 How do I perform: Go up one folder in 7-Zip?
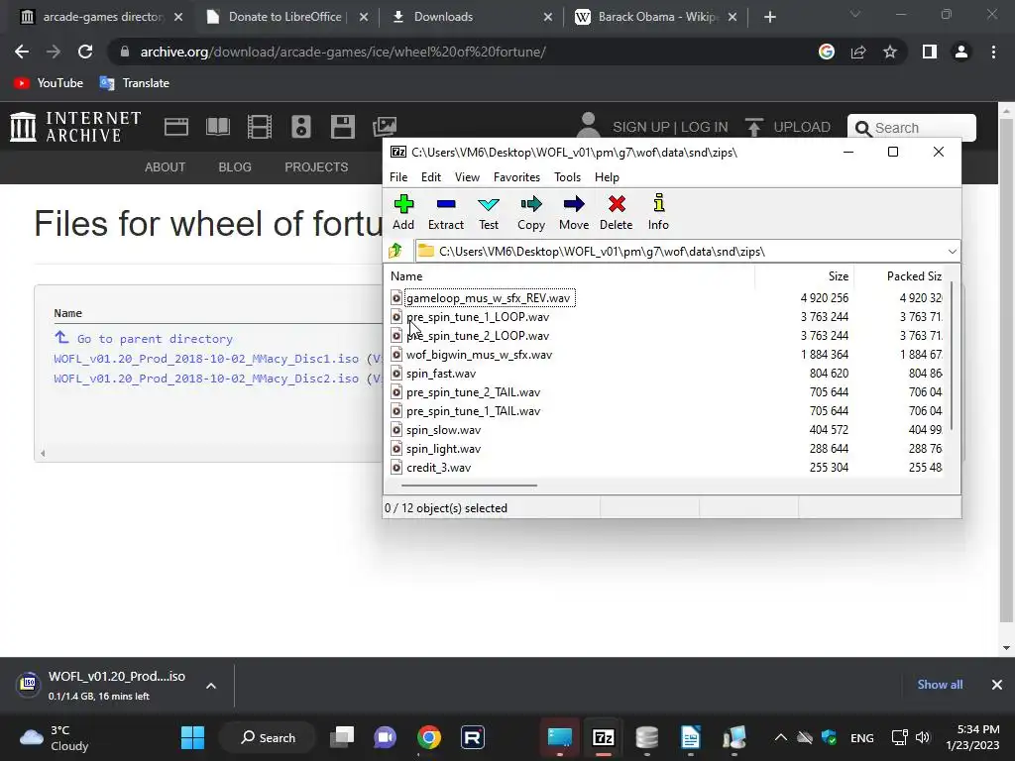395,251
